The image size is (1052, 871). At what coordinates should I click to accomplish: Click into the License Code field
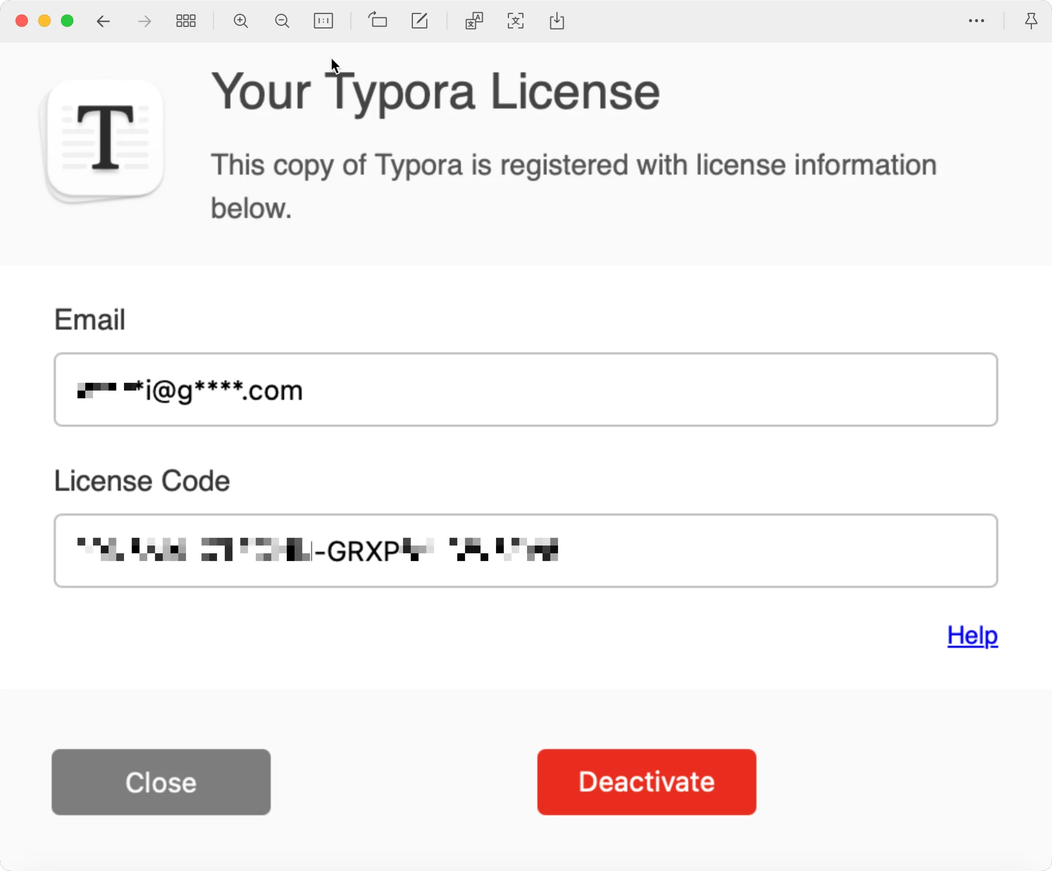point(526,551)
